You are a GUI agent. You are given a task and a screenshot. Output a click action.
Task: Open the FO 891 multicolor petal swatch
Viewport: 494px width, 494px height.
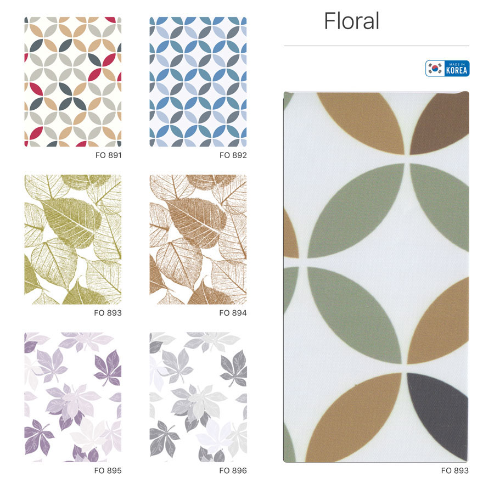coord(73,82)
